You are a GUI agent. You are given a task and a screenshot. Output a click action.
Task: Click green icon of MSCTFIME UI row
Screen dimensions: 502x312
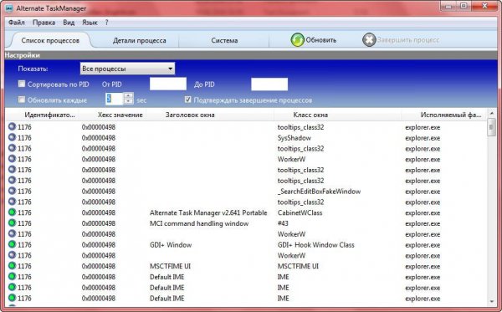[12, 266]
